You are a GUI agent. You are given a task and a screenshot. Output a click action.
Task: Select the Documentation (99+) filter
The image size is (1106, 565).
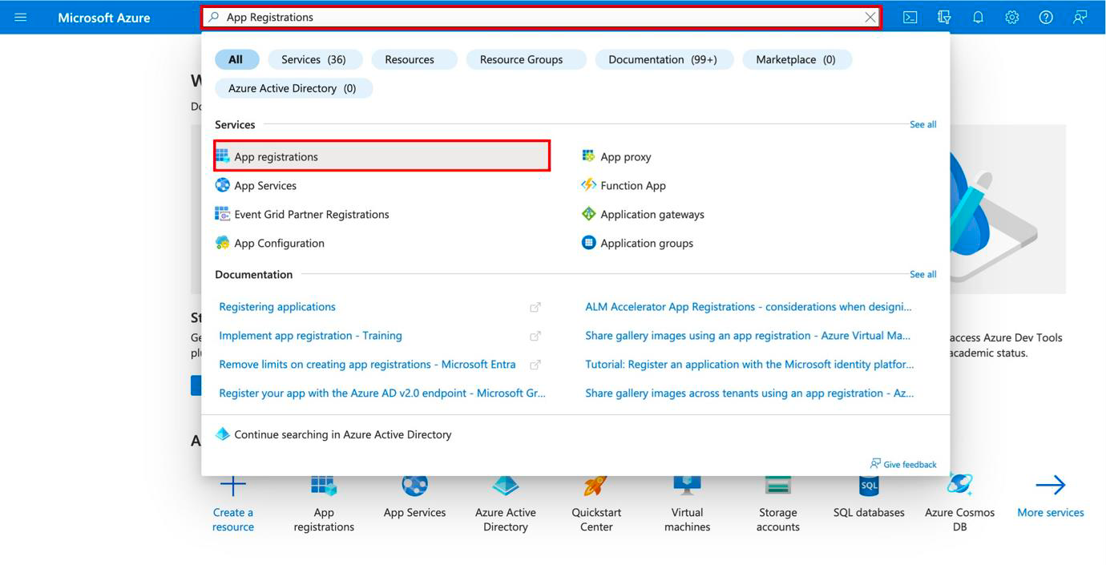[x=663, y=59]
